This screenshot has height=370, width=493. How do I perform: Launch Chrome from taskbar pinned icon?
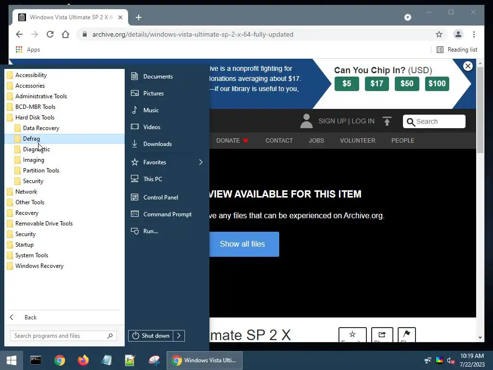[59, 360]
